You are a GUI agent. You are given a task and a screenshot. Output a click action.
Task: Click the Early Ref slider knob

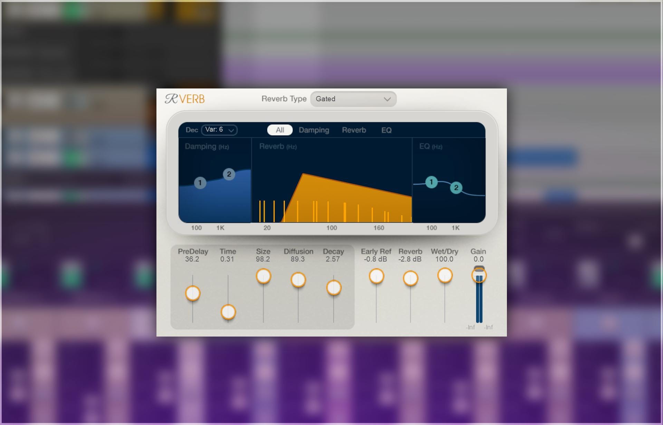coord(376,276)
